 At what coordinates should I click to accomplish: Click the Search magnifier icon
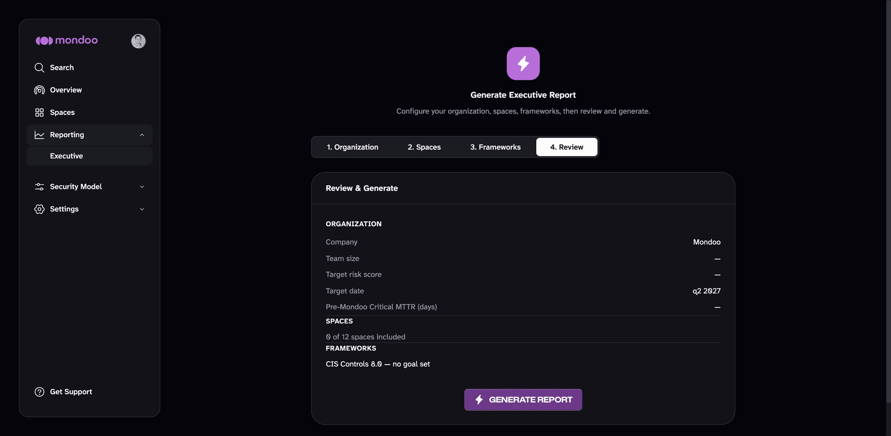coord(39,67)
